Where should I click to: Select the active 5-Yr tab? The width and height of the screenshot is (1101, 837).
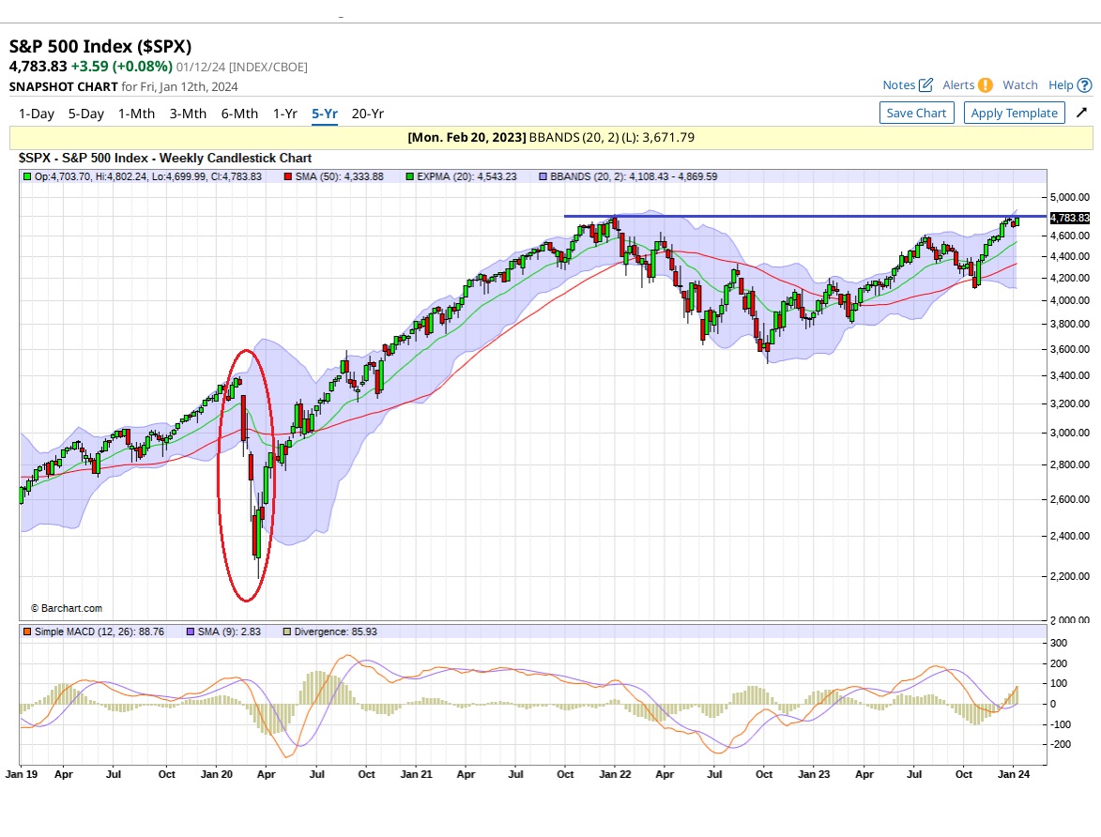[x=325, y=113]
